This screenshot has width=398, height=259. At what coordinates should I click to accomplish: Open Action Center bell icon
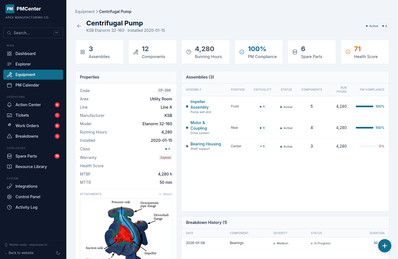9,105
